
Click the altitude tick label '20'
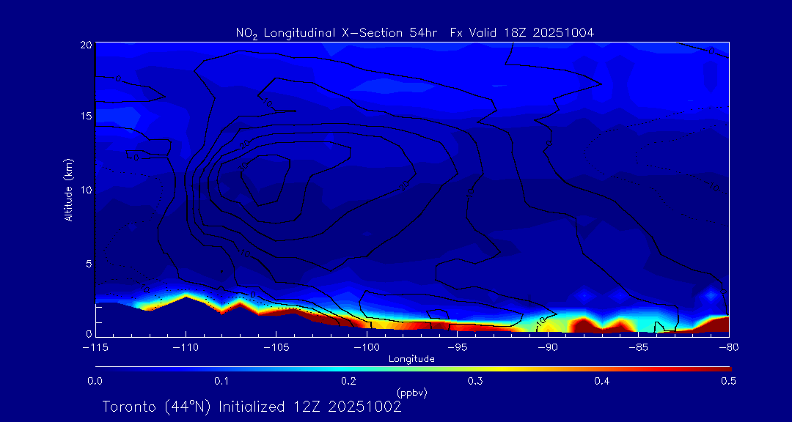point(85,44)
